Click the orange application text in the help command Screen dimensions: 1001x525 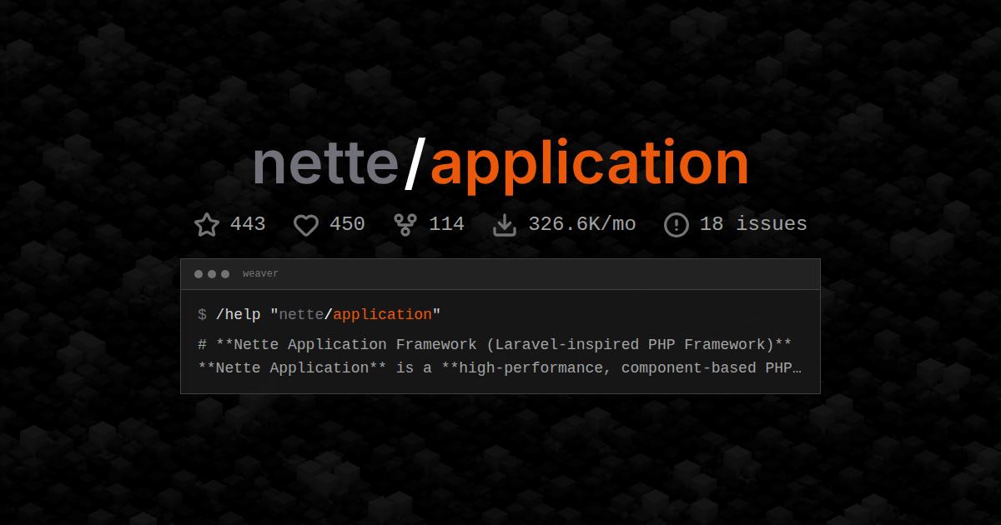[x=384, y=315]
